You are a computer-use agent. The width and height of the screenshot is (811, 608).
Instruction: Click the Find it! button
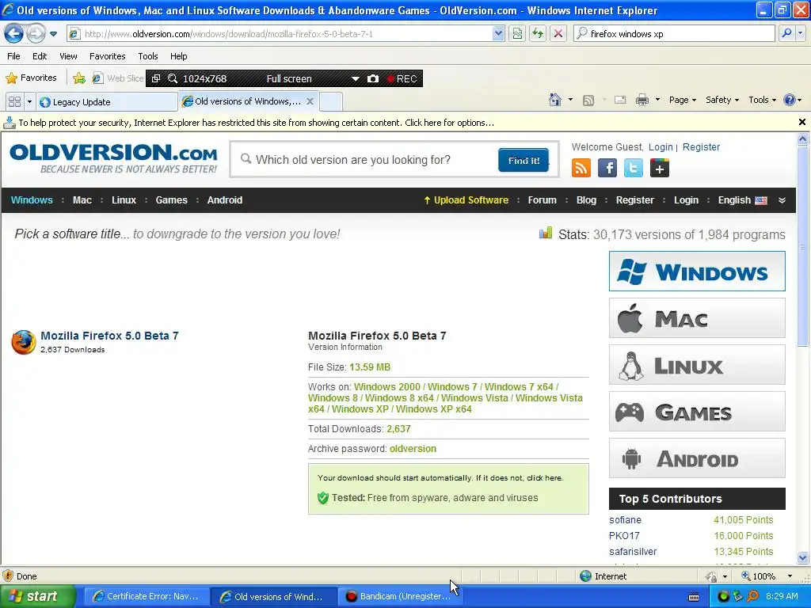524,160
